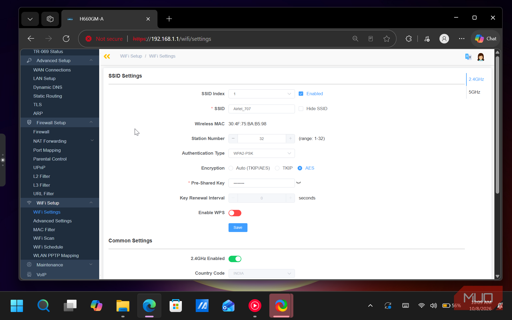This screenshot has width=512, height=320.
Task: Select Auto (TKIP/AES) encryption
Action: pyautogui.click(x=231, y=168)
